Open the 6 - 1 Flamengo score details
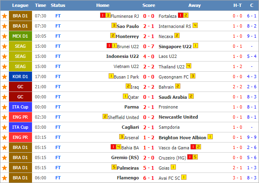Image resolution: width=259 pixels, height=183 pixels. 149,178
